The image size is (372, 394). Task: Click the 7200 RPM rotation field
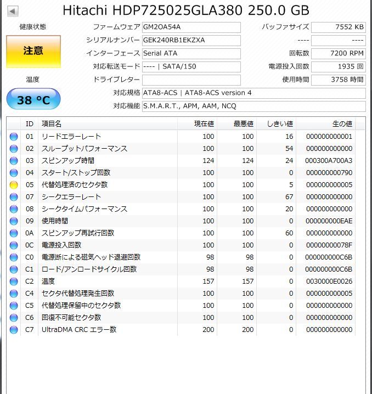pyautogui.click(x=339, y=53)
